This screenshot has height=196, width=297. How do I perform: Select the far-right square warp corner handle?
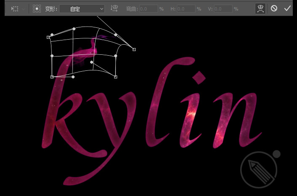click(x=134, y=49)
